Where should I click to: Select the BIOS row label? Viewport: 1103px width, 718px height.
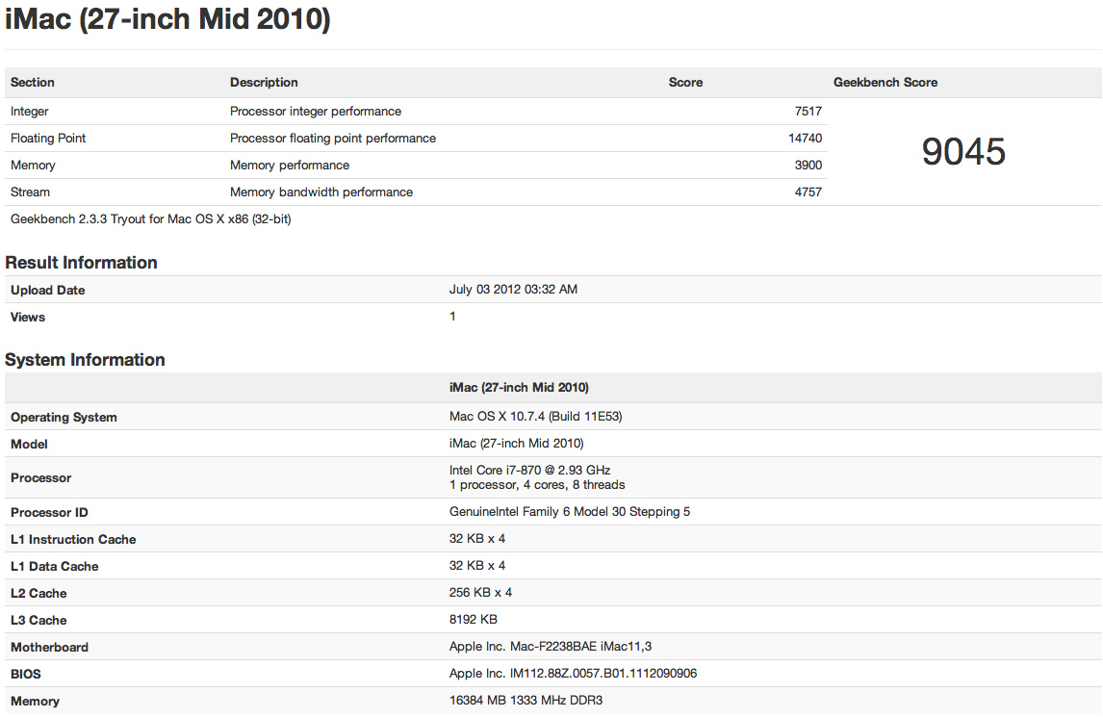pos(25,674)
